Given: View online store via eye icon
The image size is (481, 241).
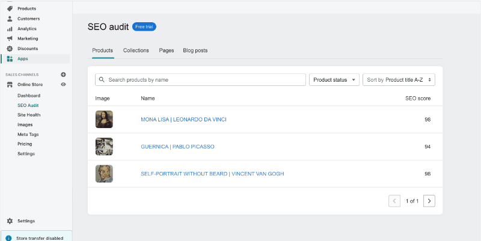Looking at the screenshot, I should click(x=63, y=84).
